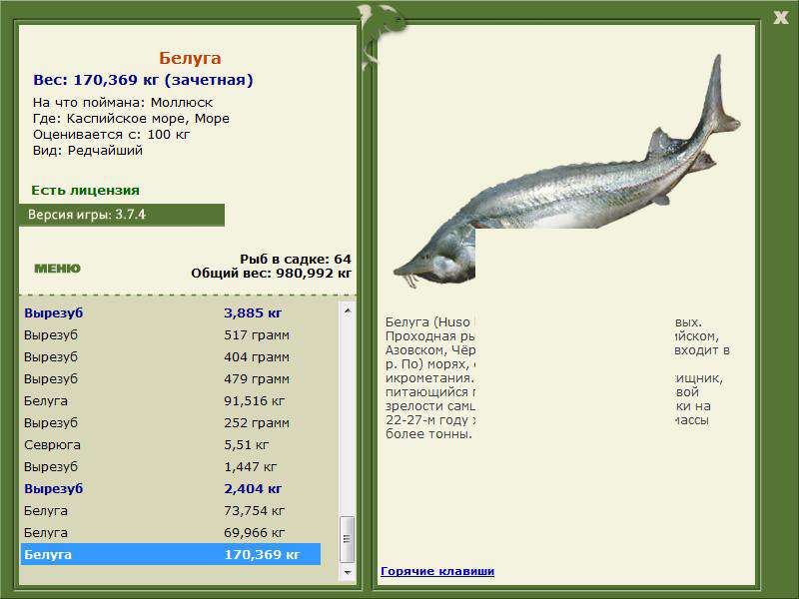Select the Белуга 91,516 кг row
The width and height of the screenshot is (799, 599).
[x=171, y=400]
